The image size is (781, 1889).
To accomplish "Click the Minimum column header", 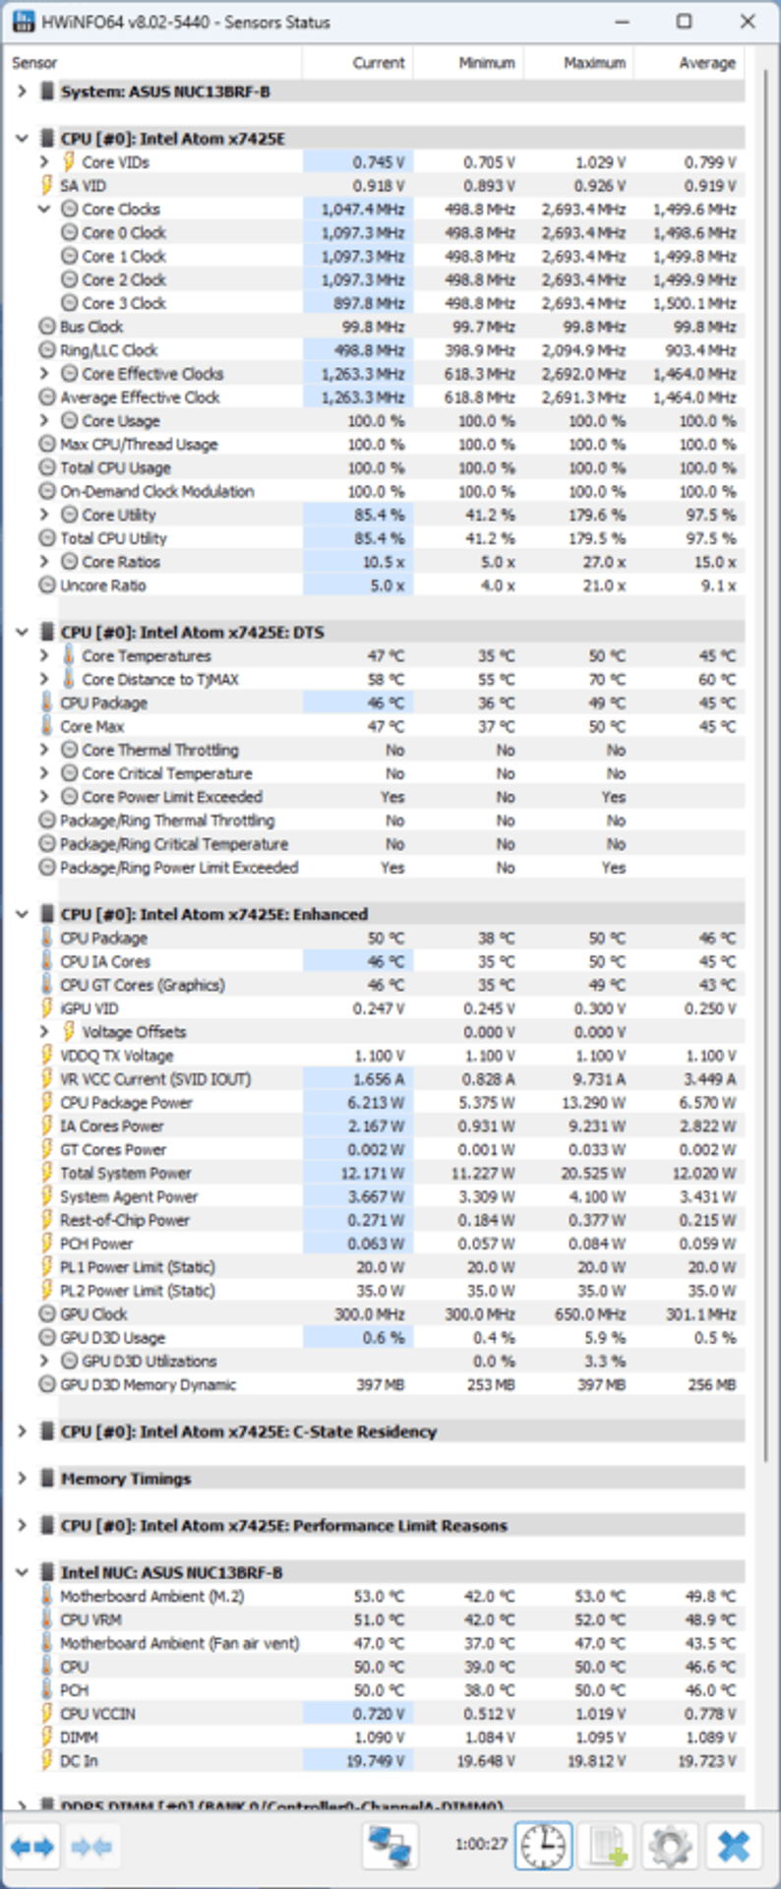I will [468, 62].
